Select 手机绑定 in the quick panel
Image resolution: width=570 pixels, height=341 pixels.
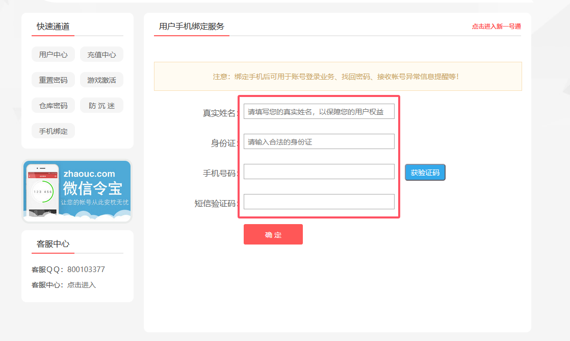[x=53, y=131]
